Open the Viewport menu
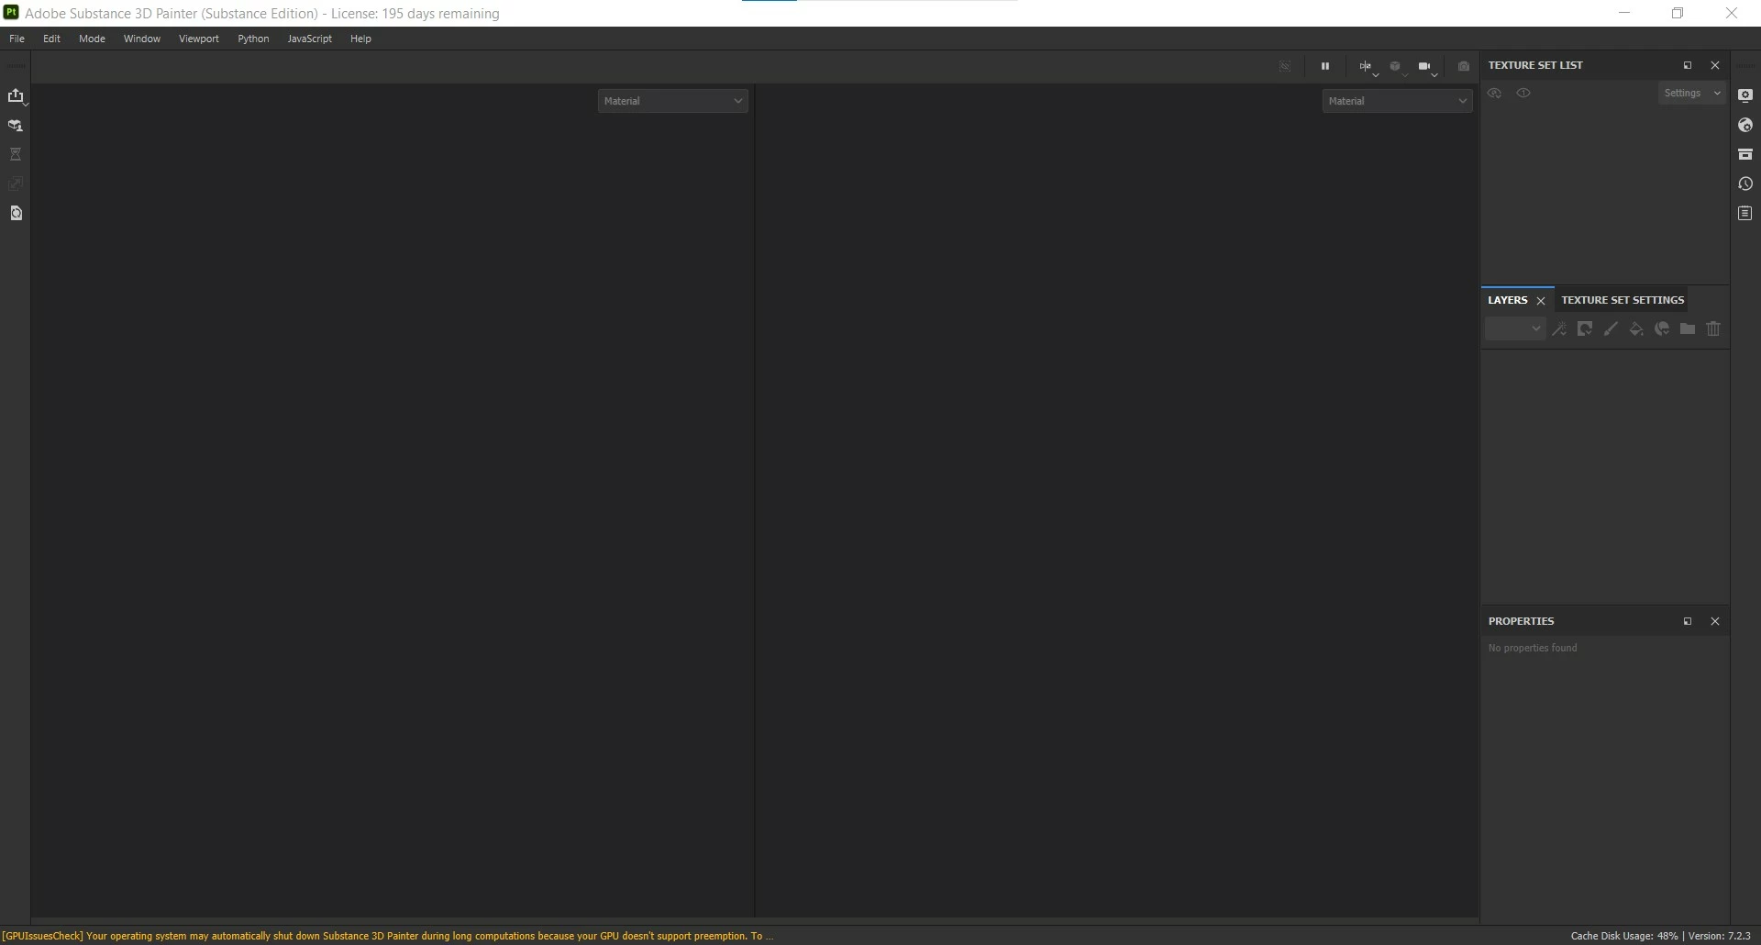 tap(199, 39)
